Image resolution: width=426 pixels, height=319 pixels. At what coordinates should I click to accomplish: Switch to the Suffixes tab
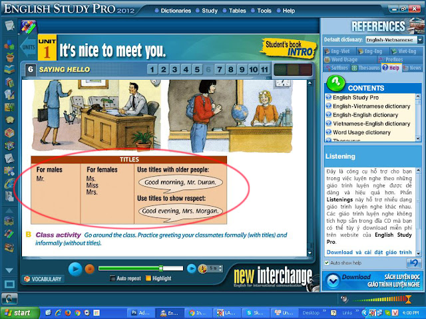point(336,68)
